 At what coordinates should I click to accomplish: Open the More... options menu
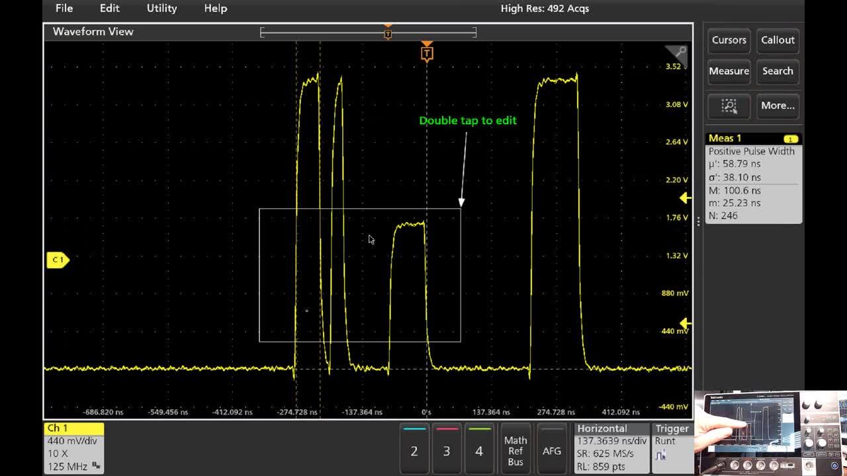(x=778, y=106)
